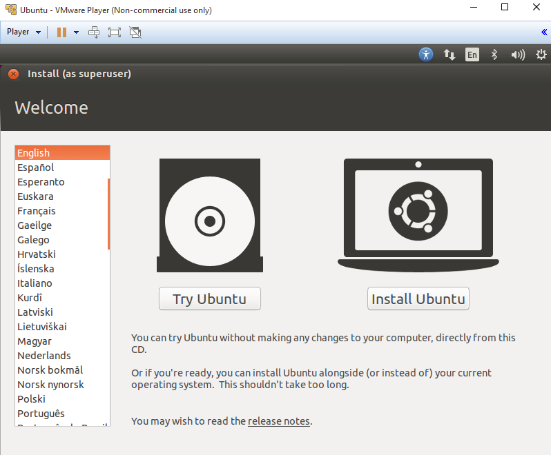Click the Try Ubuntu button
Screen dimensions: 551x455
209,299
